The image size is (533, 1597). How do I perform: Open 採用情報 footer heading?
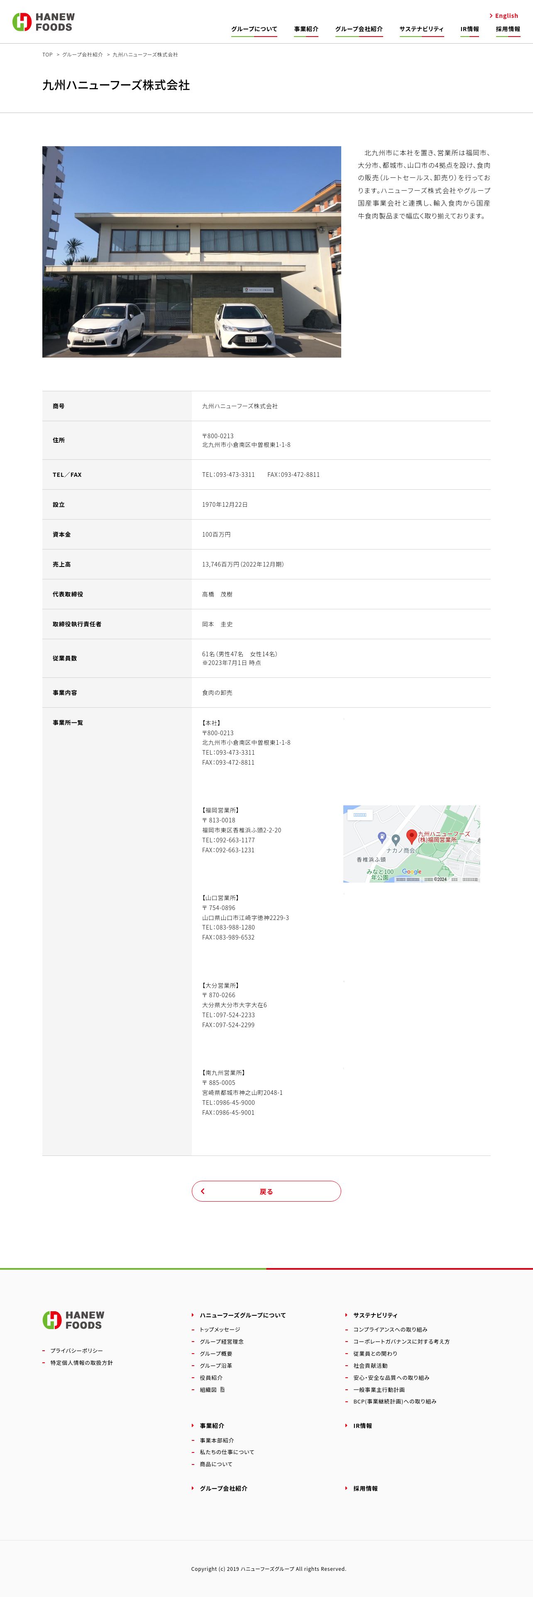pos(365,1489)
